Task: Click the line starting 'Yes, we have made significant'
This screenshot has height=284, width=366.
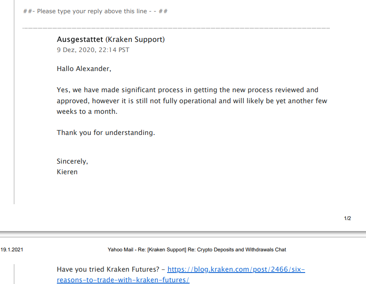Action: coord(187,90)
